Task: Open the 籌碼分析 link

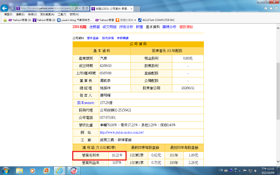Action: tap(169, 27)
